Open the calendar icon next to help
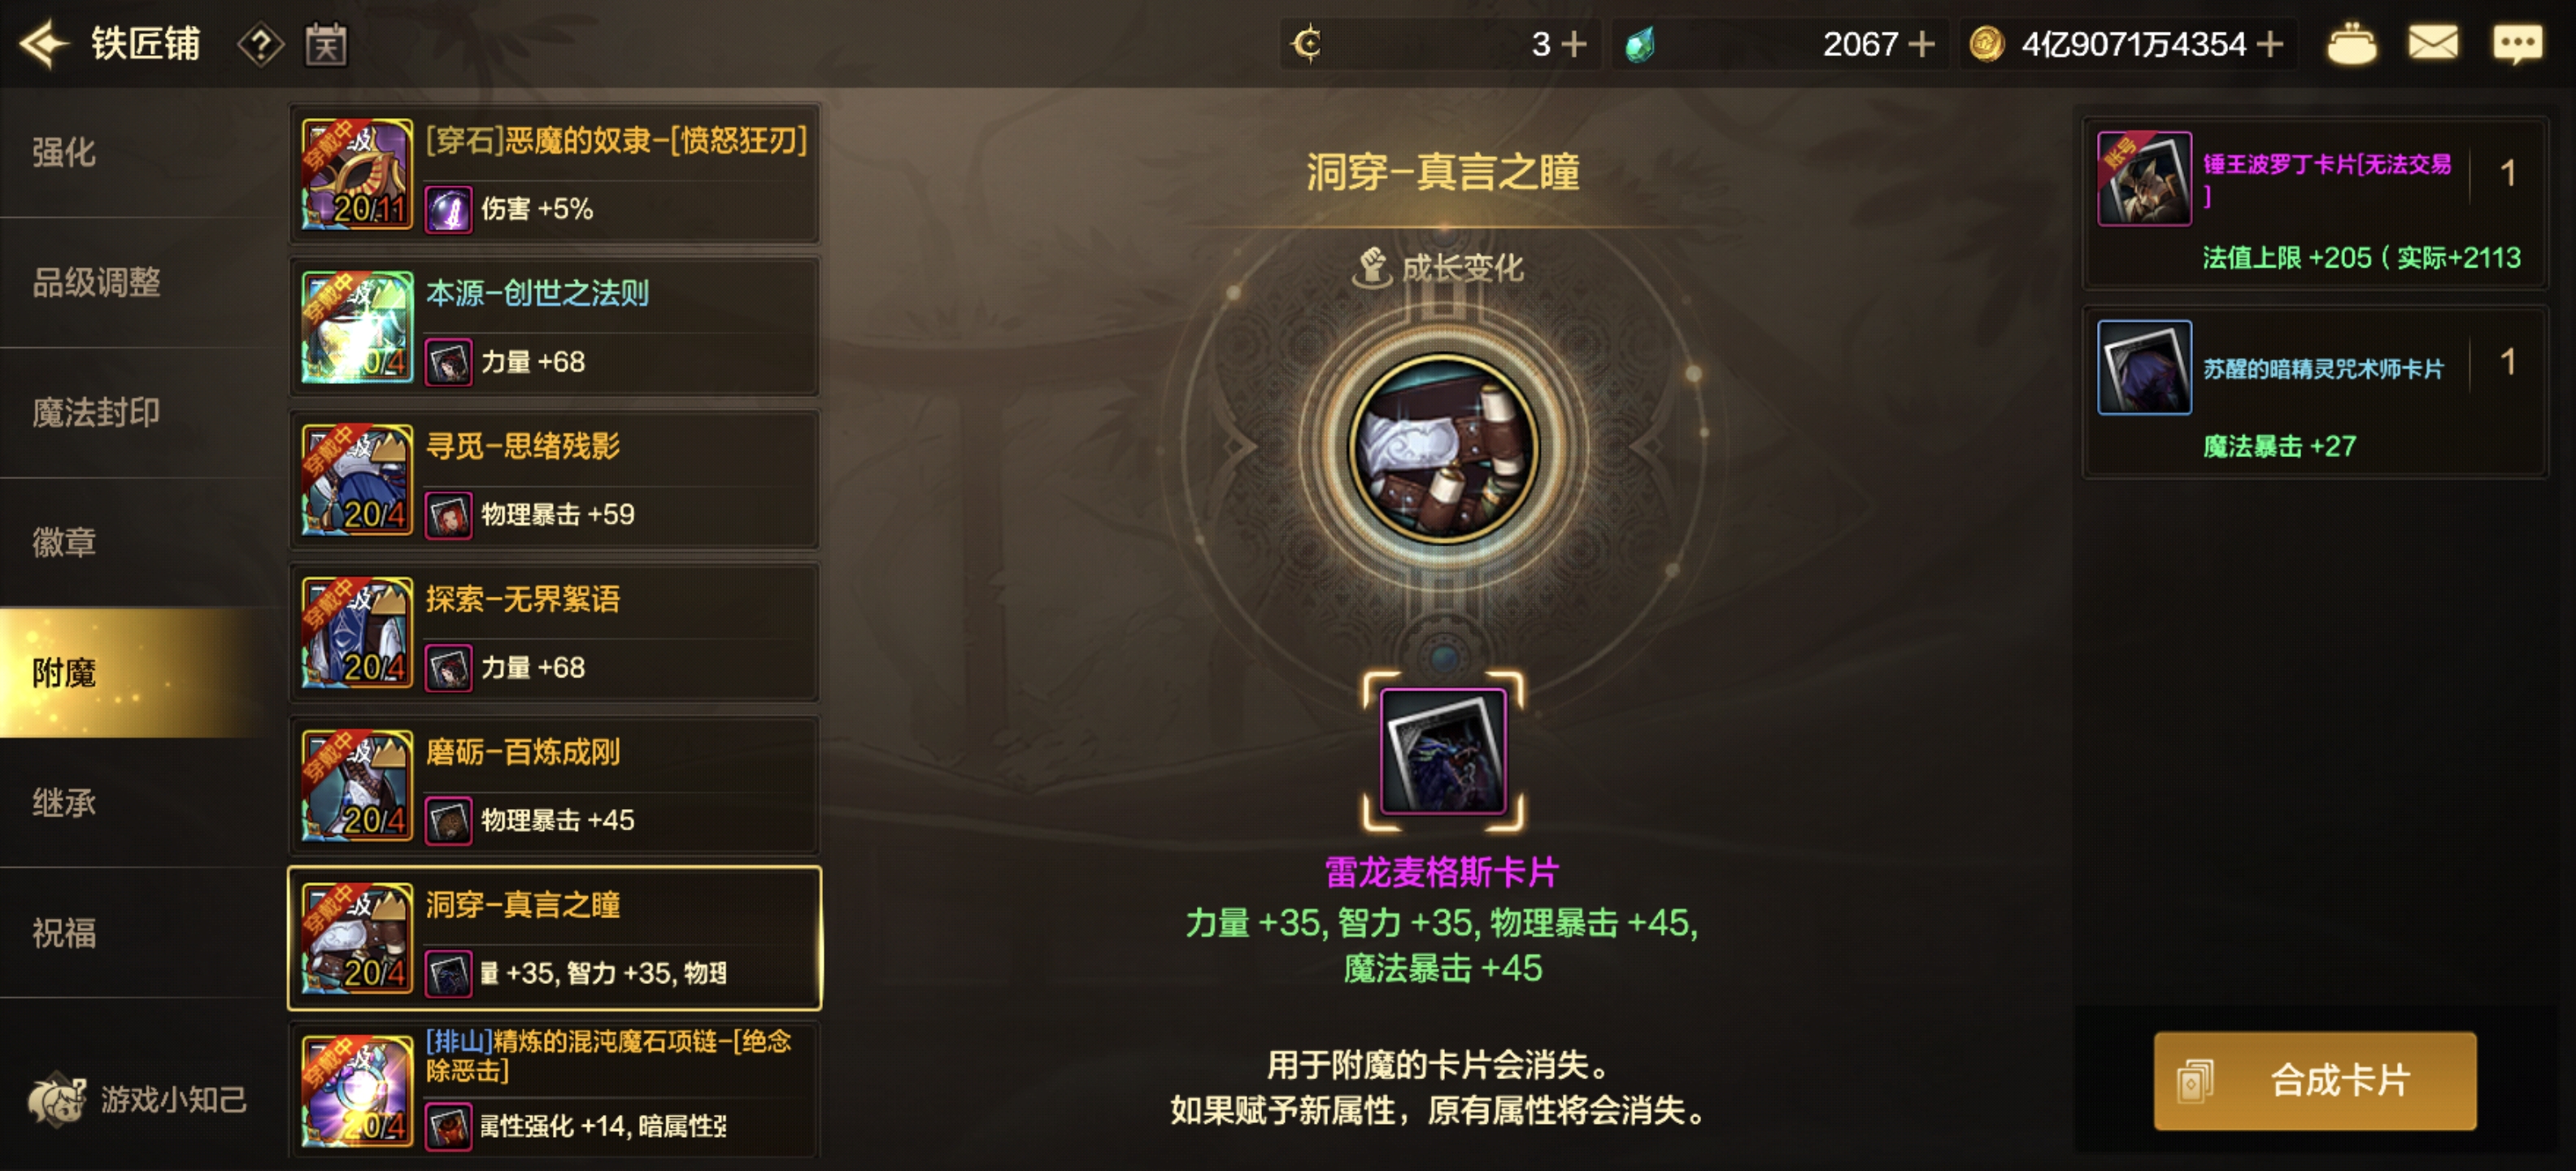Image resolution: width=2576 pixels, height=1171 pixels. [326, 45]
